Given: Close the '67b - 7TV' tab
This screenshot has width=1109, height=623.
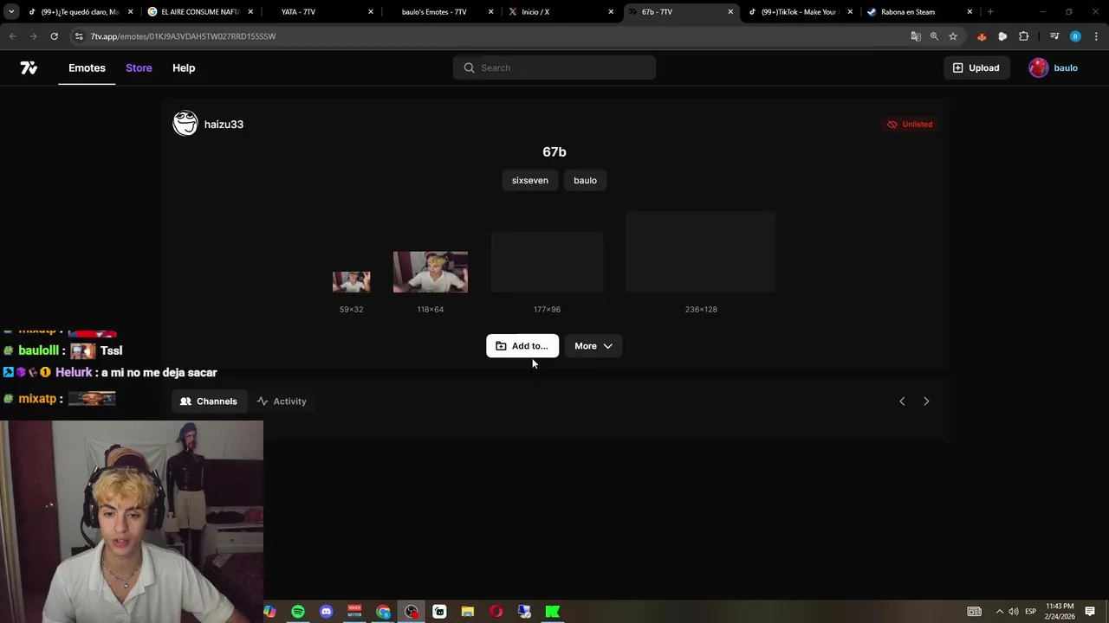Looking at the screenshot, I should tap(730, 12).
